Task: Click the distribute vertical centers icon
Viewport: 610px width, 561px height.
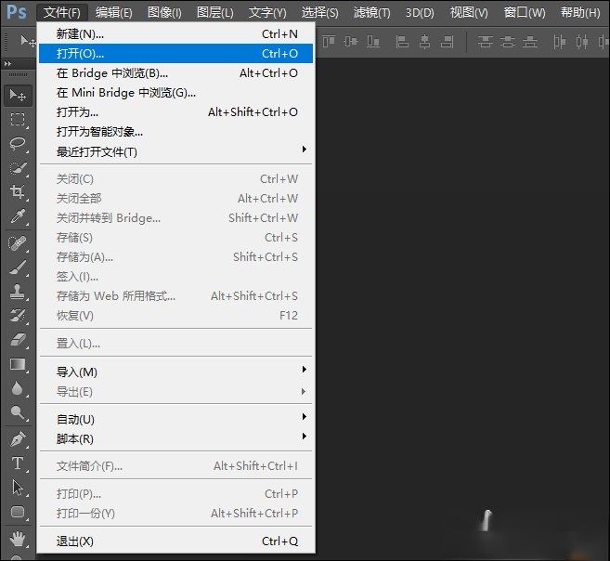Action: coord(508,41)
